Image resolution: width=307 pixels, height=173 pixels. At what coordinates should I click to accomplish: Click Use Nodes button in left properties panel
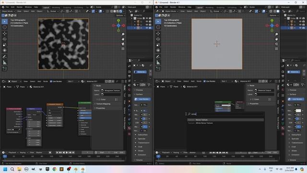142,99
